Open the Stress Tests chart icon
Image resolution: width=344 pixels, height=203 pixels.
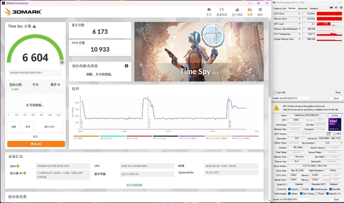coord(237,9)
